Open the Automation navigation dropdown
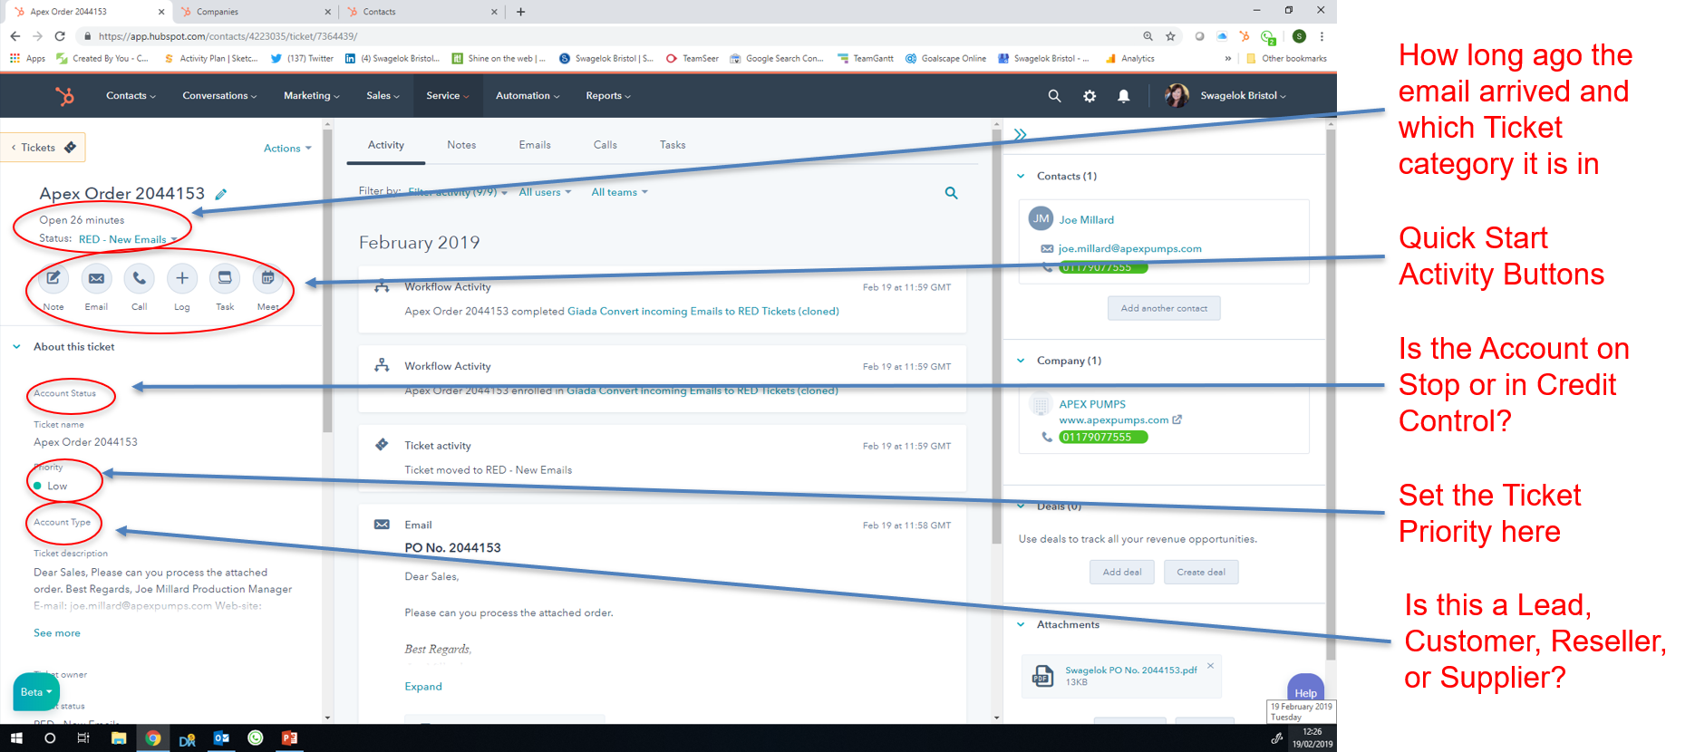The width and height of the screenshot is (1695, 752). tap(528, 96)
